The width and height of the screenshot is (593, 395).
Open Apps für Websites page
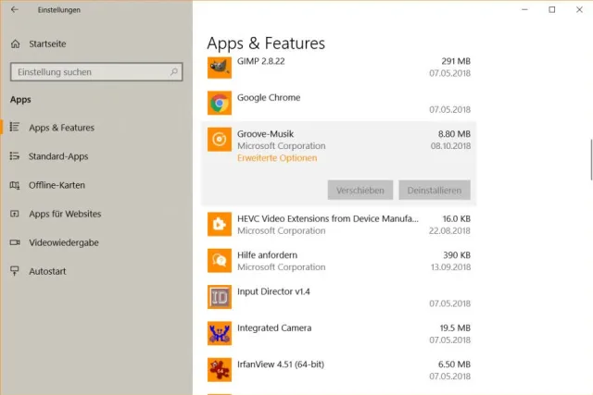click(x=65, y=214)
